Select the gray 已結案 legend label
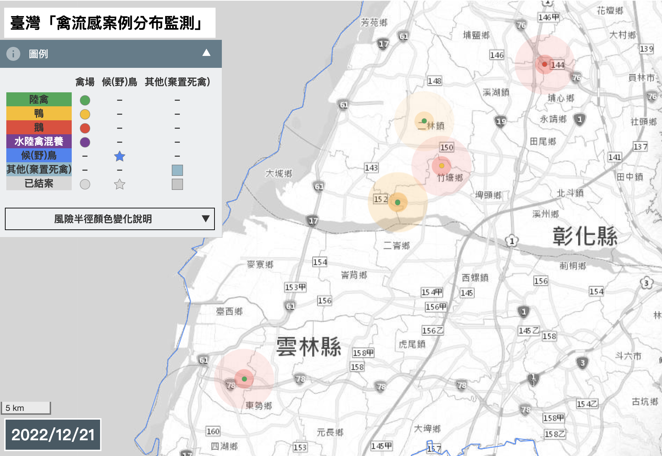The width and height of the screenshot is (662, 456). (39, 183)
